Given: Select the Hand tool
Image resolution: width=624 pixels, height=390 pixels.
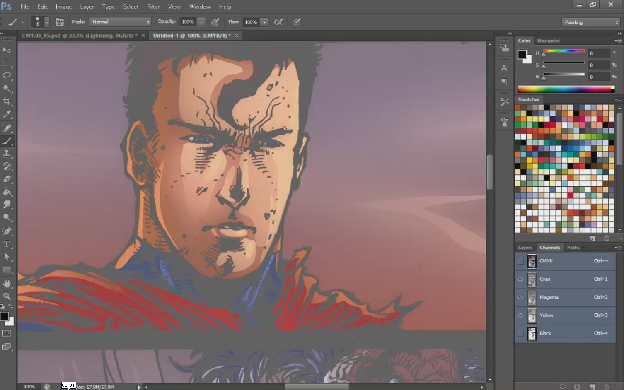Looking at the screenshot, I should pos(7,284).
